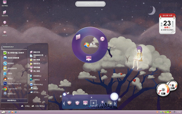
Task: Add a new shortcut with the dashed plus box
Action: [x=93, y=103]
